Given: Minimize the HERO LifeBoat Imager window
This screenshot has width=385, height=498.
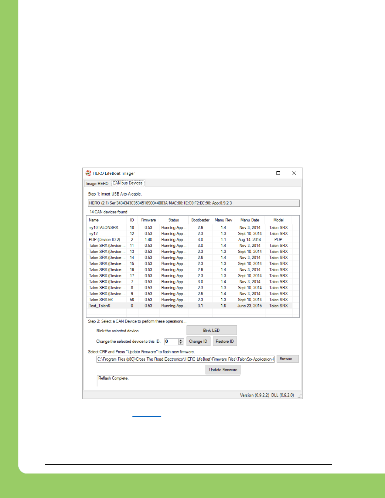Looking at the screenshot, I should point(262,173).
